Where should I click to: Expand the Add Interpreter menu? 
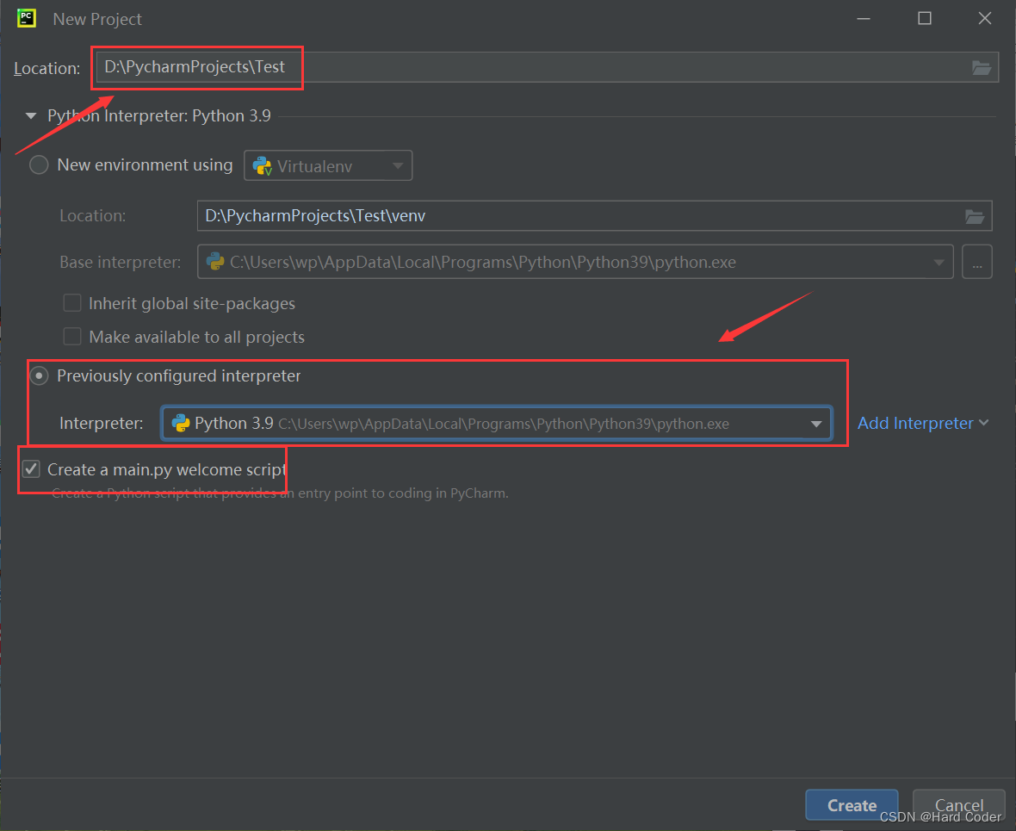pyautogui.click(x=923, y=424)
